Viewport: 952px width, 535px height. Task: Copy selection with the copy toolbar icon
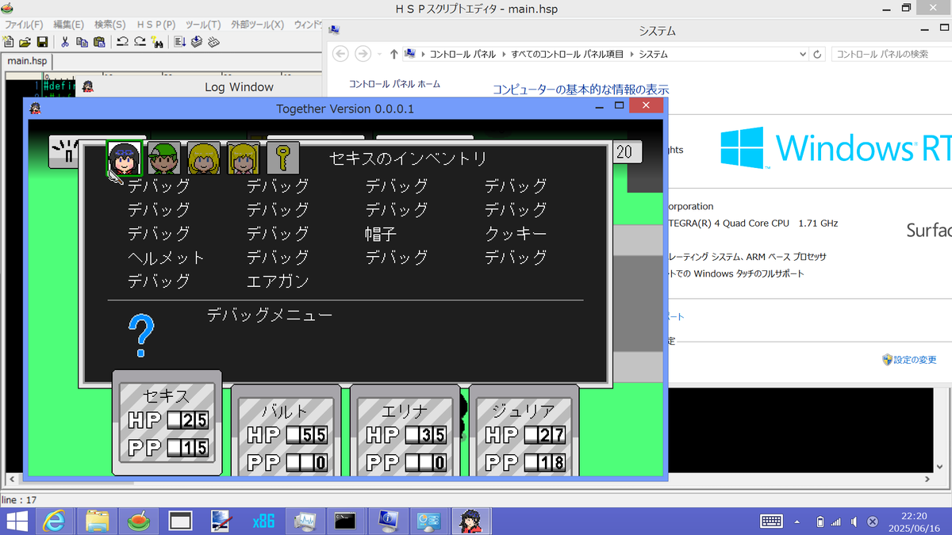point(82,42)
